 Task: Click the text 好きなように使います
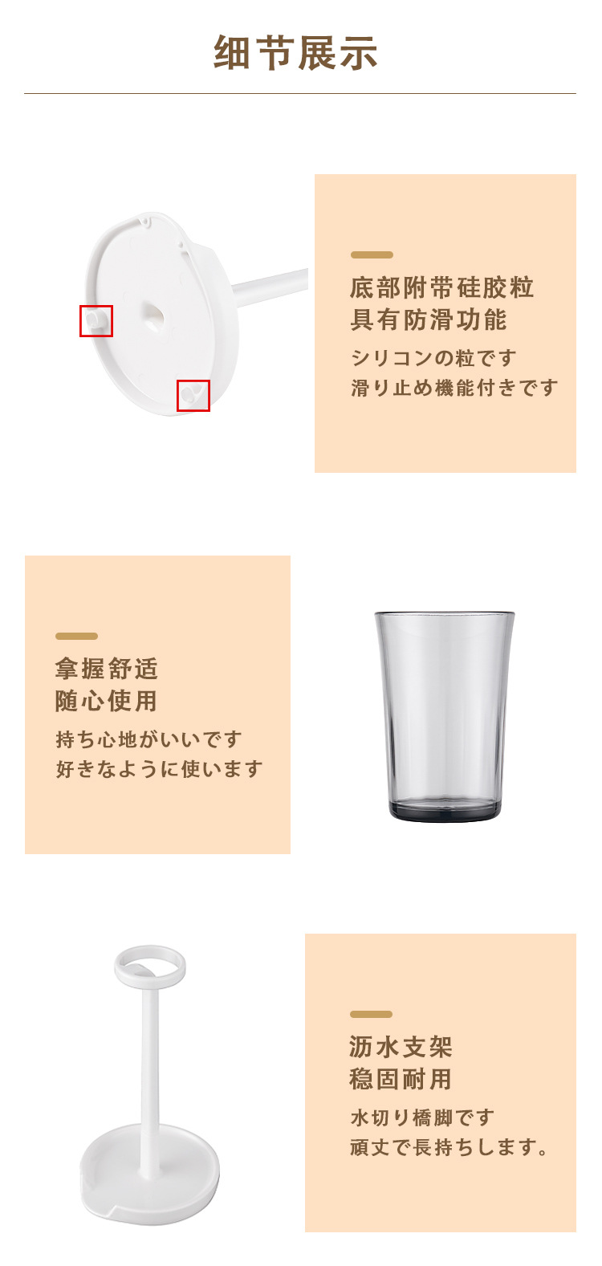coord(159,769)
